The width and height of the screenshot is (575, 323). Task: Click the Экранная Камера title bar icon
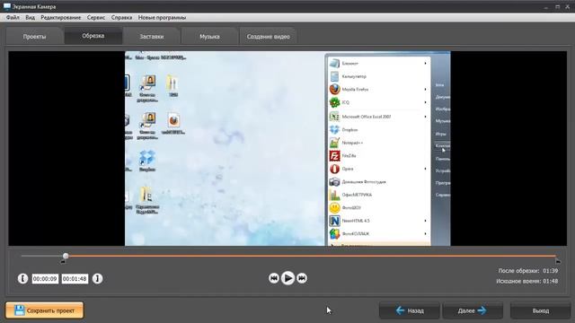(6, 6)
